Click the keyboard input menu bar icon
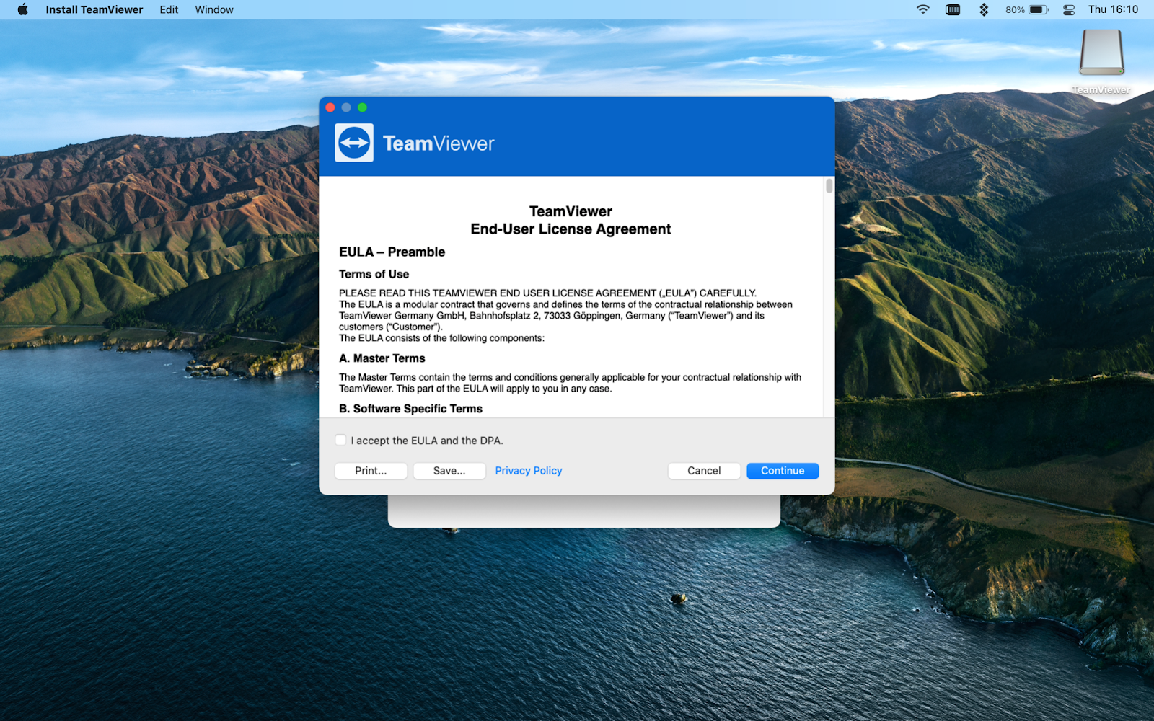This screenshot has height=721, width=1154. point(953,9)
